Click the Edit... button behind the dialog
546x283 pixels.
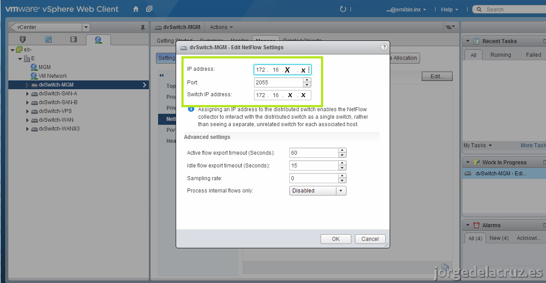coord(437,76)
